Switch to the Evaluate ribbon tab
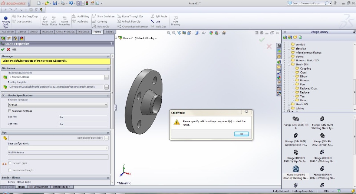Viewport: 356px width, 194px height. pyautogui.click(x=47, y=32)
